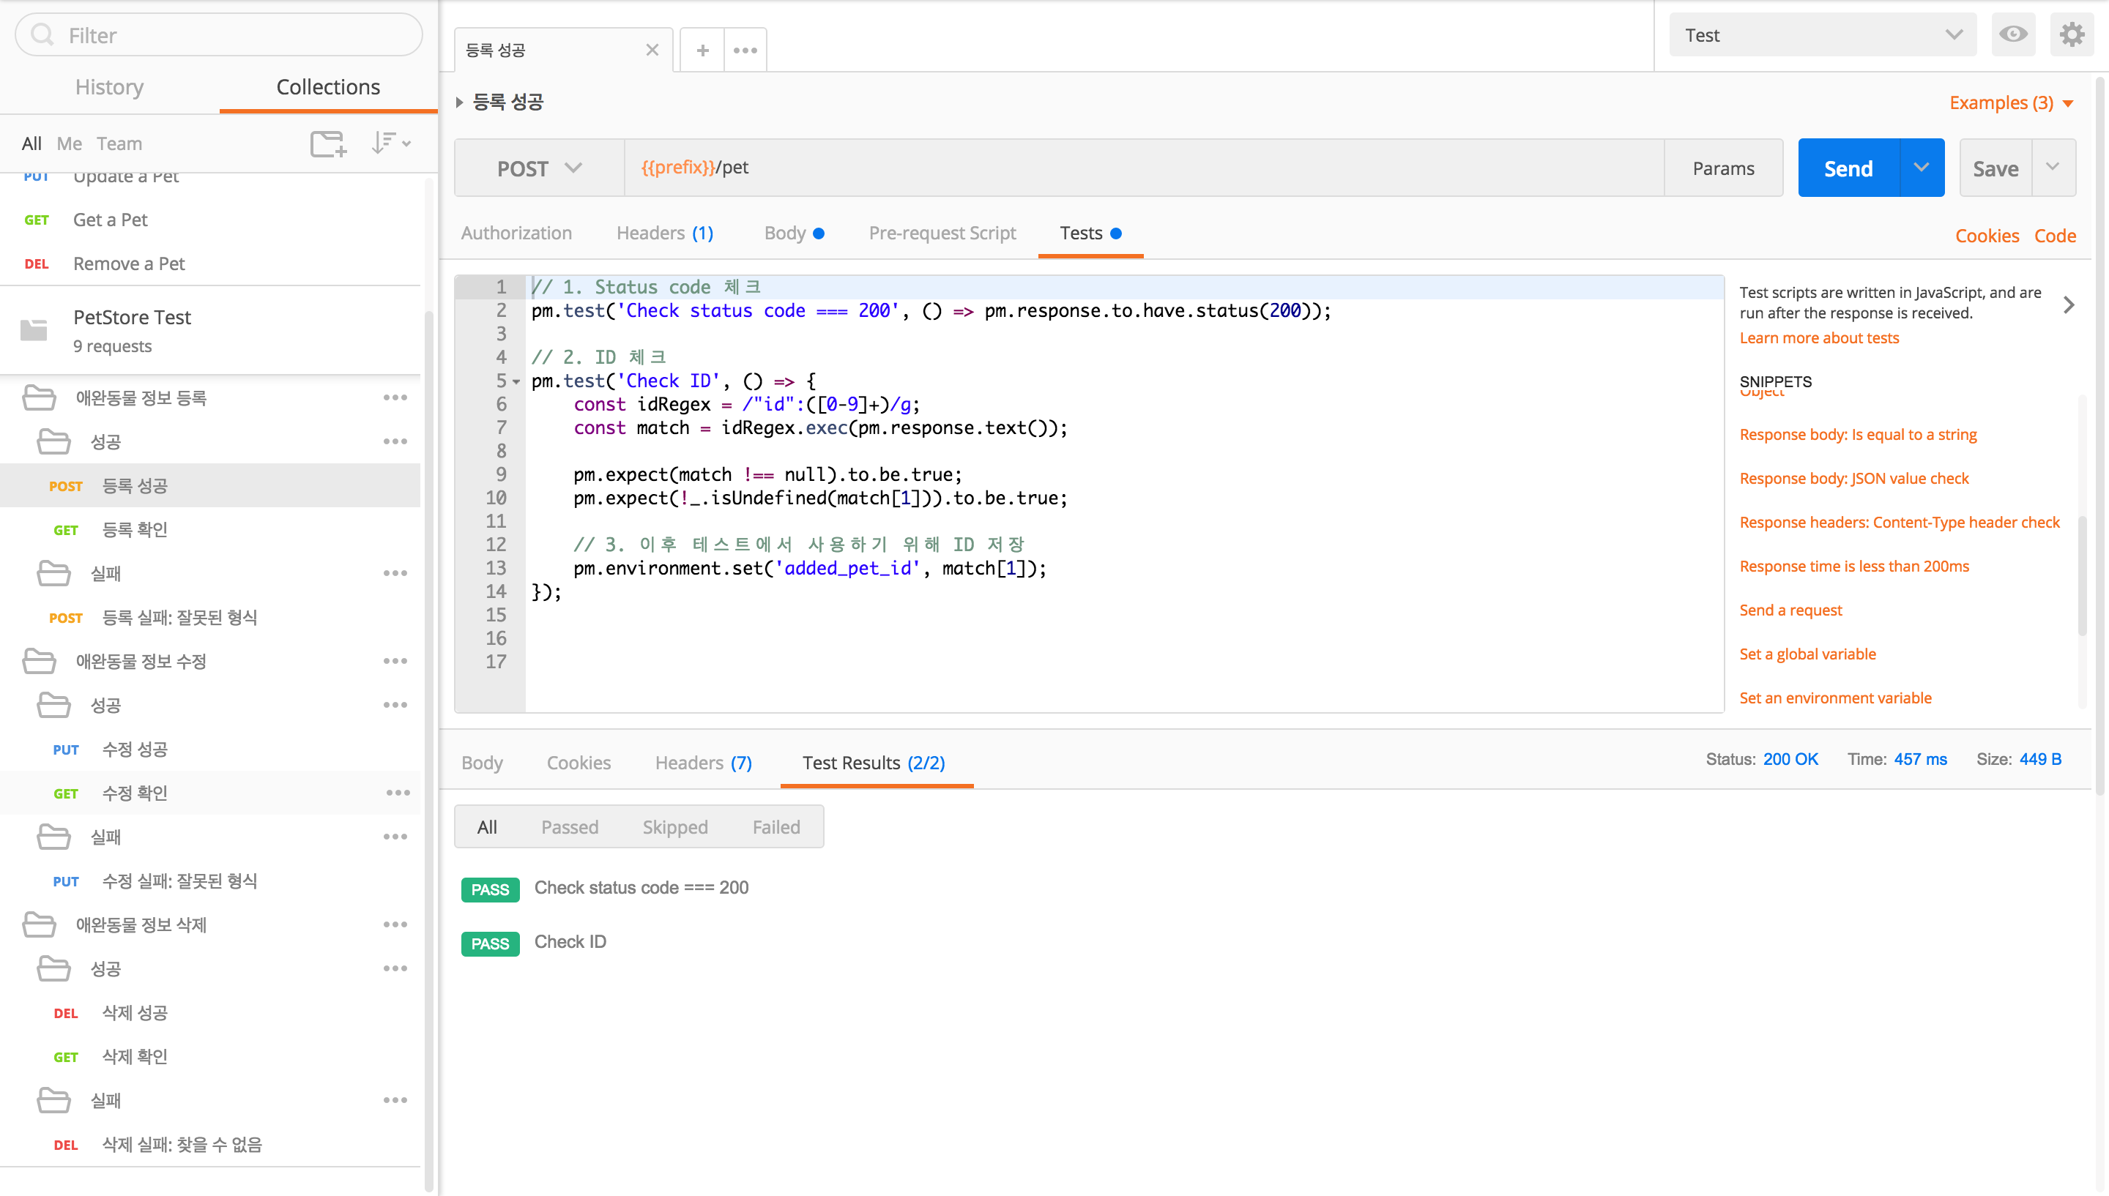Click the Collections tab in sidebar
This screenshot has width=2109, height=1196.
coord(326,87)
